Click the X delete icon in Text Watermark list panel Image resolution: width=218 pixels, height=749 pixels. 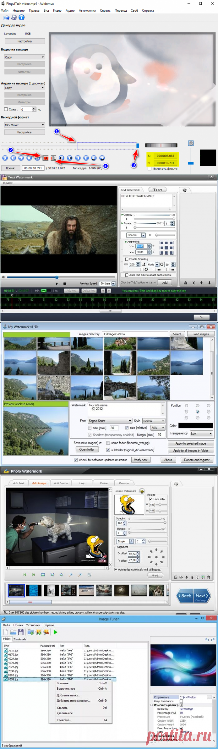click(x=194, y=283)
